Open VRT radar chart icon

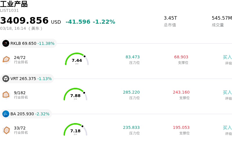[x=6, y=94]
